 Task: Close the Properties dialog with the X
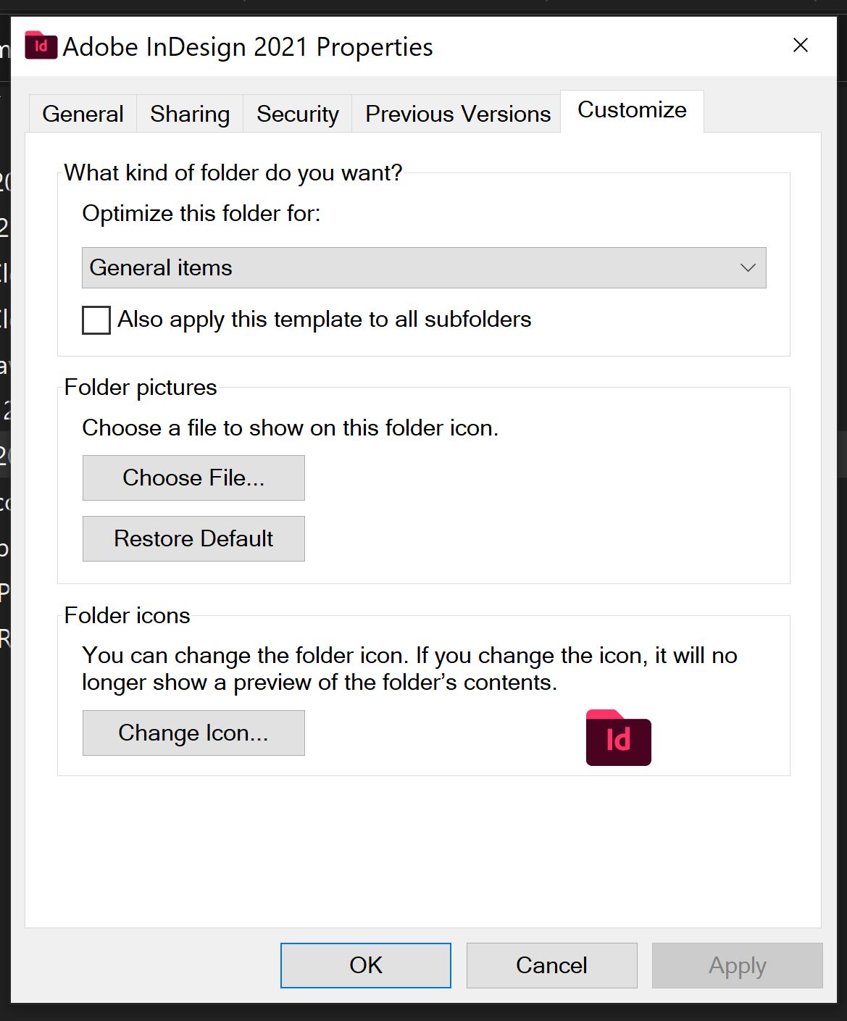[799, 45]
